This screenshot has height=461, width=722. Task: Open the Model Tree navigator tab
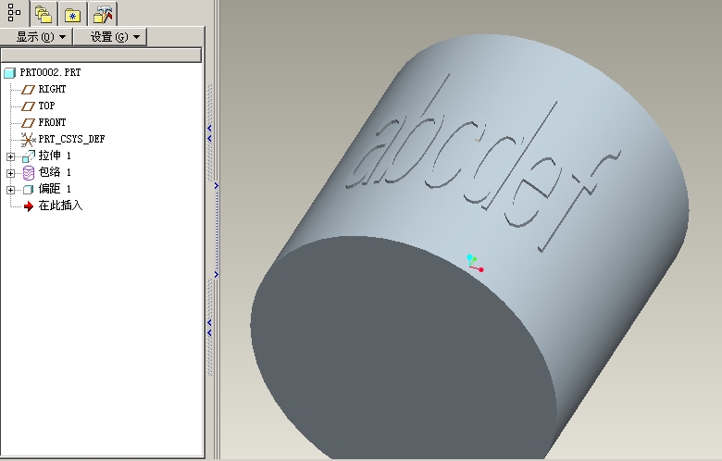(14, 13)
